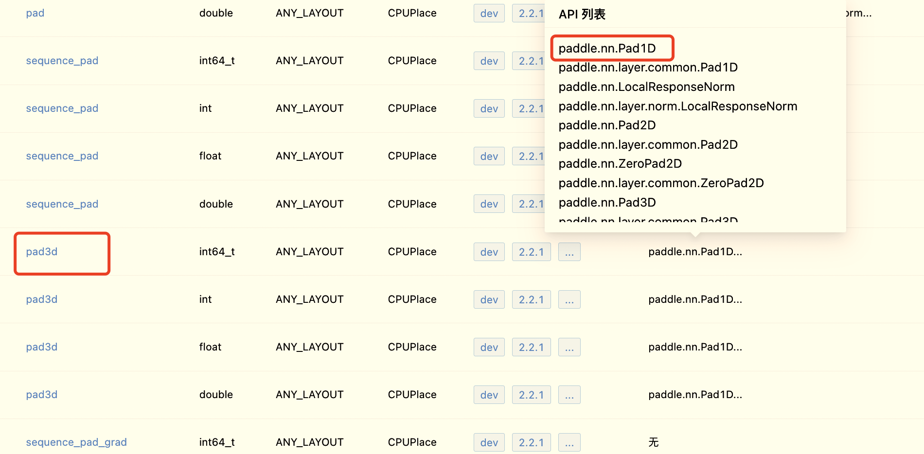
Task: Open the highlighted pad3d int64_t link
Action: 41,252
